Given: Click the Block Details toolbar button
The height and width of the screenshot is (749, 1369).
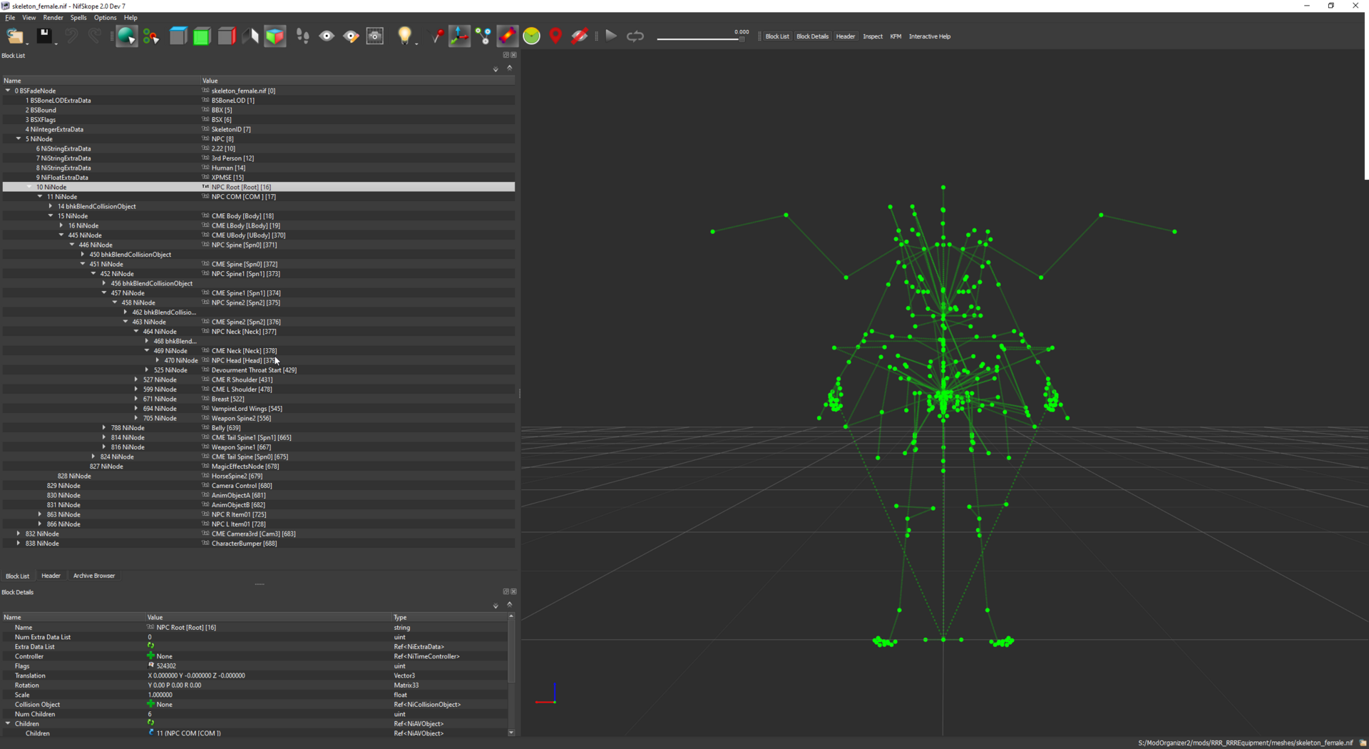Looking at the screenshot, I should (x=812, y=36).
